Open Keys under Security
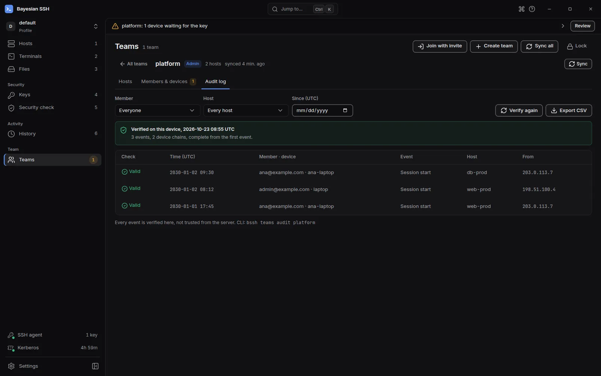The width and height of the screenshot is (601, 376). point(53,95)
